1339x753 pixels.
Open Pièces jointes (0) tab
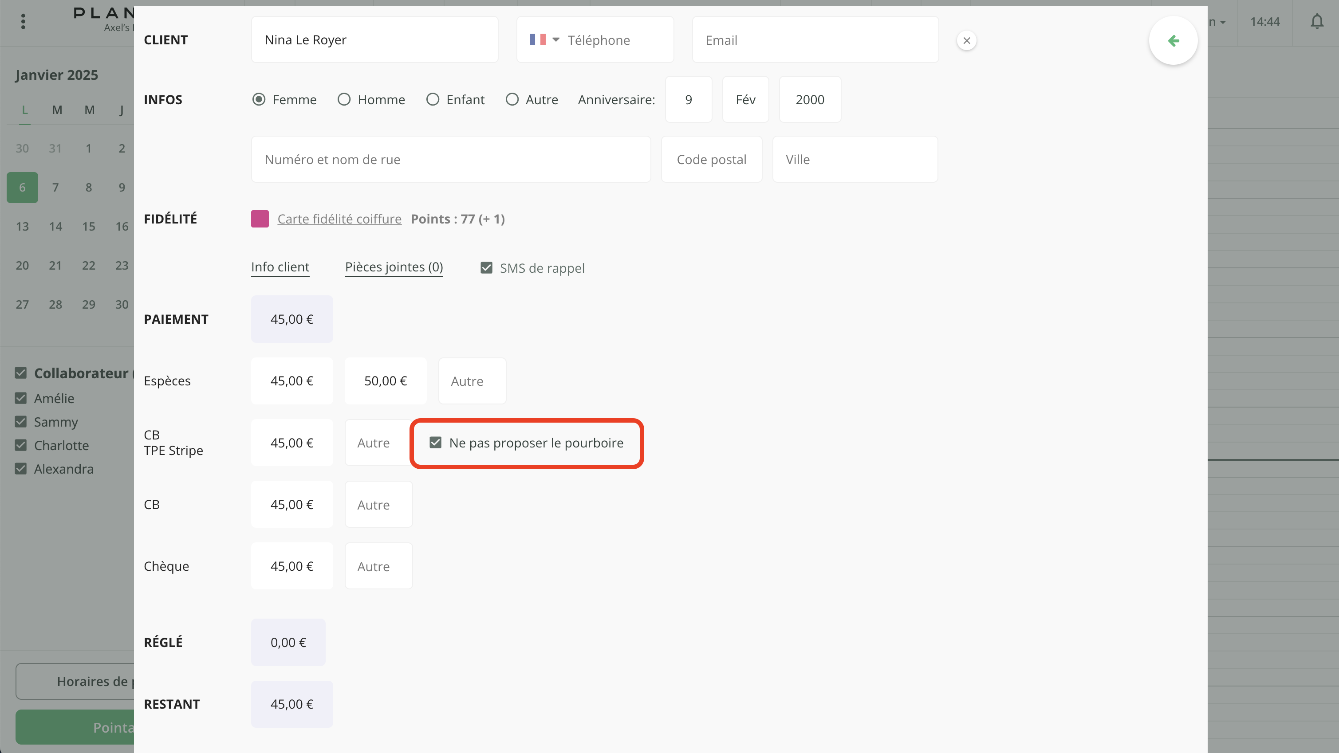tap(394, 267)
